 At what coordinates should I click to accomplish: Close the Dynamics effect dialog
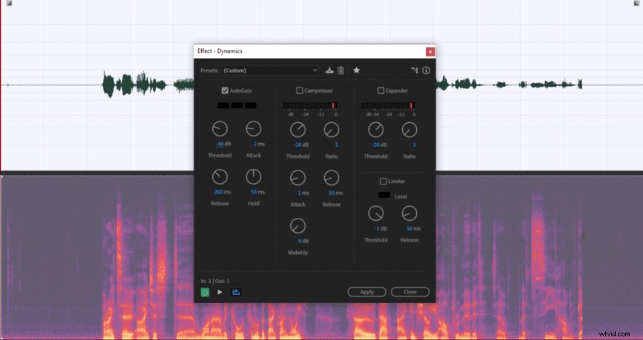pyautogui.click(x=410, y=292)
